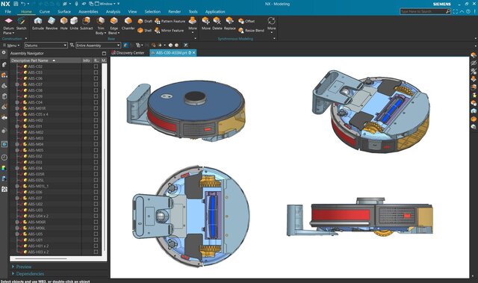
Task: Select the Revolve tool
Action: pyautogui.click(x=52, y=24)
